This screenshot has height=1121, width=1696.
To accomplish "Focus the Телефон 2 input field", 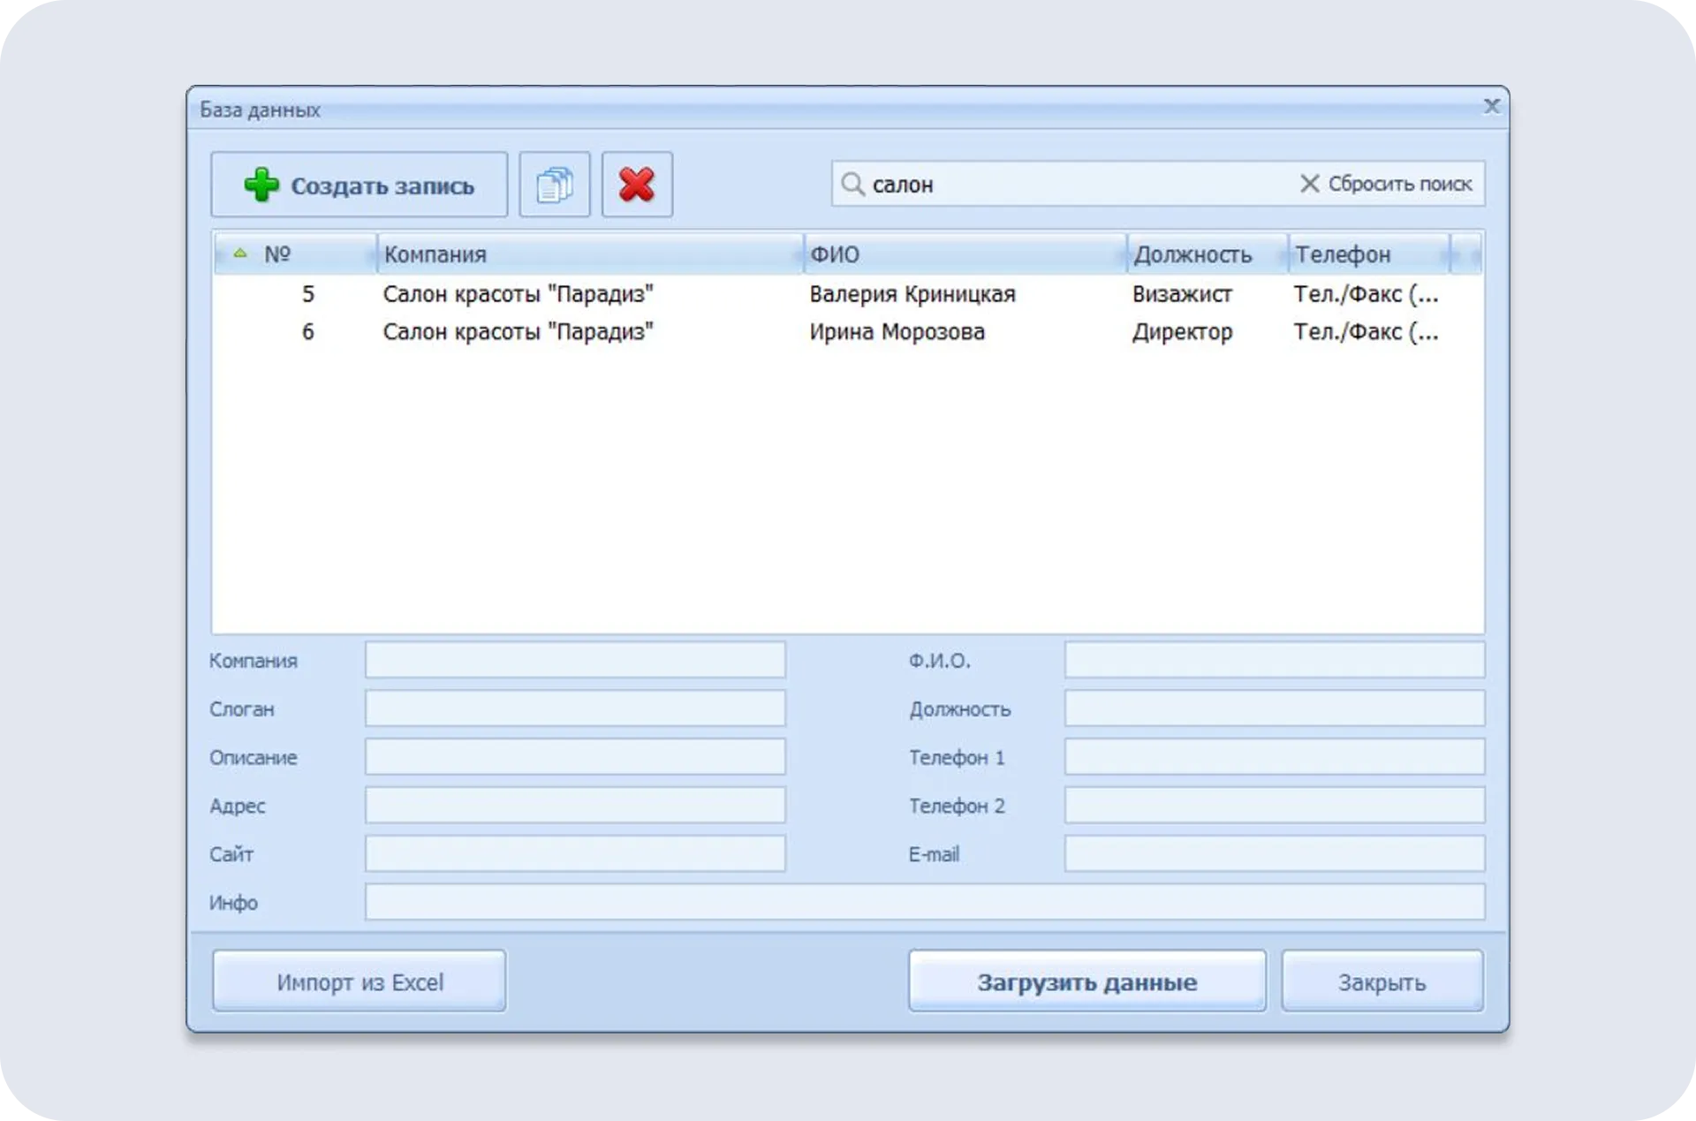I will (1275, 806).
